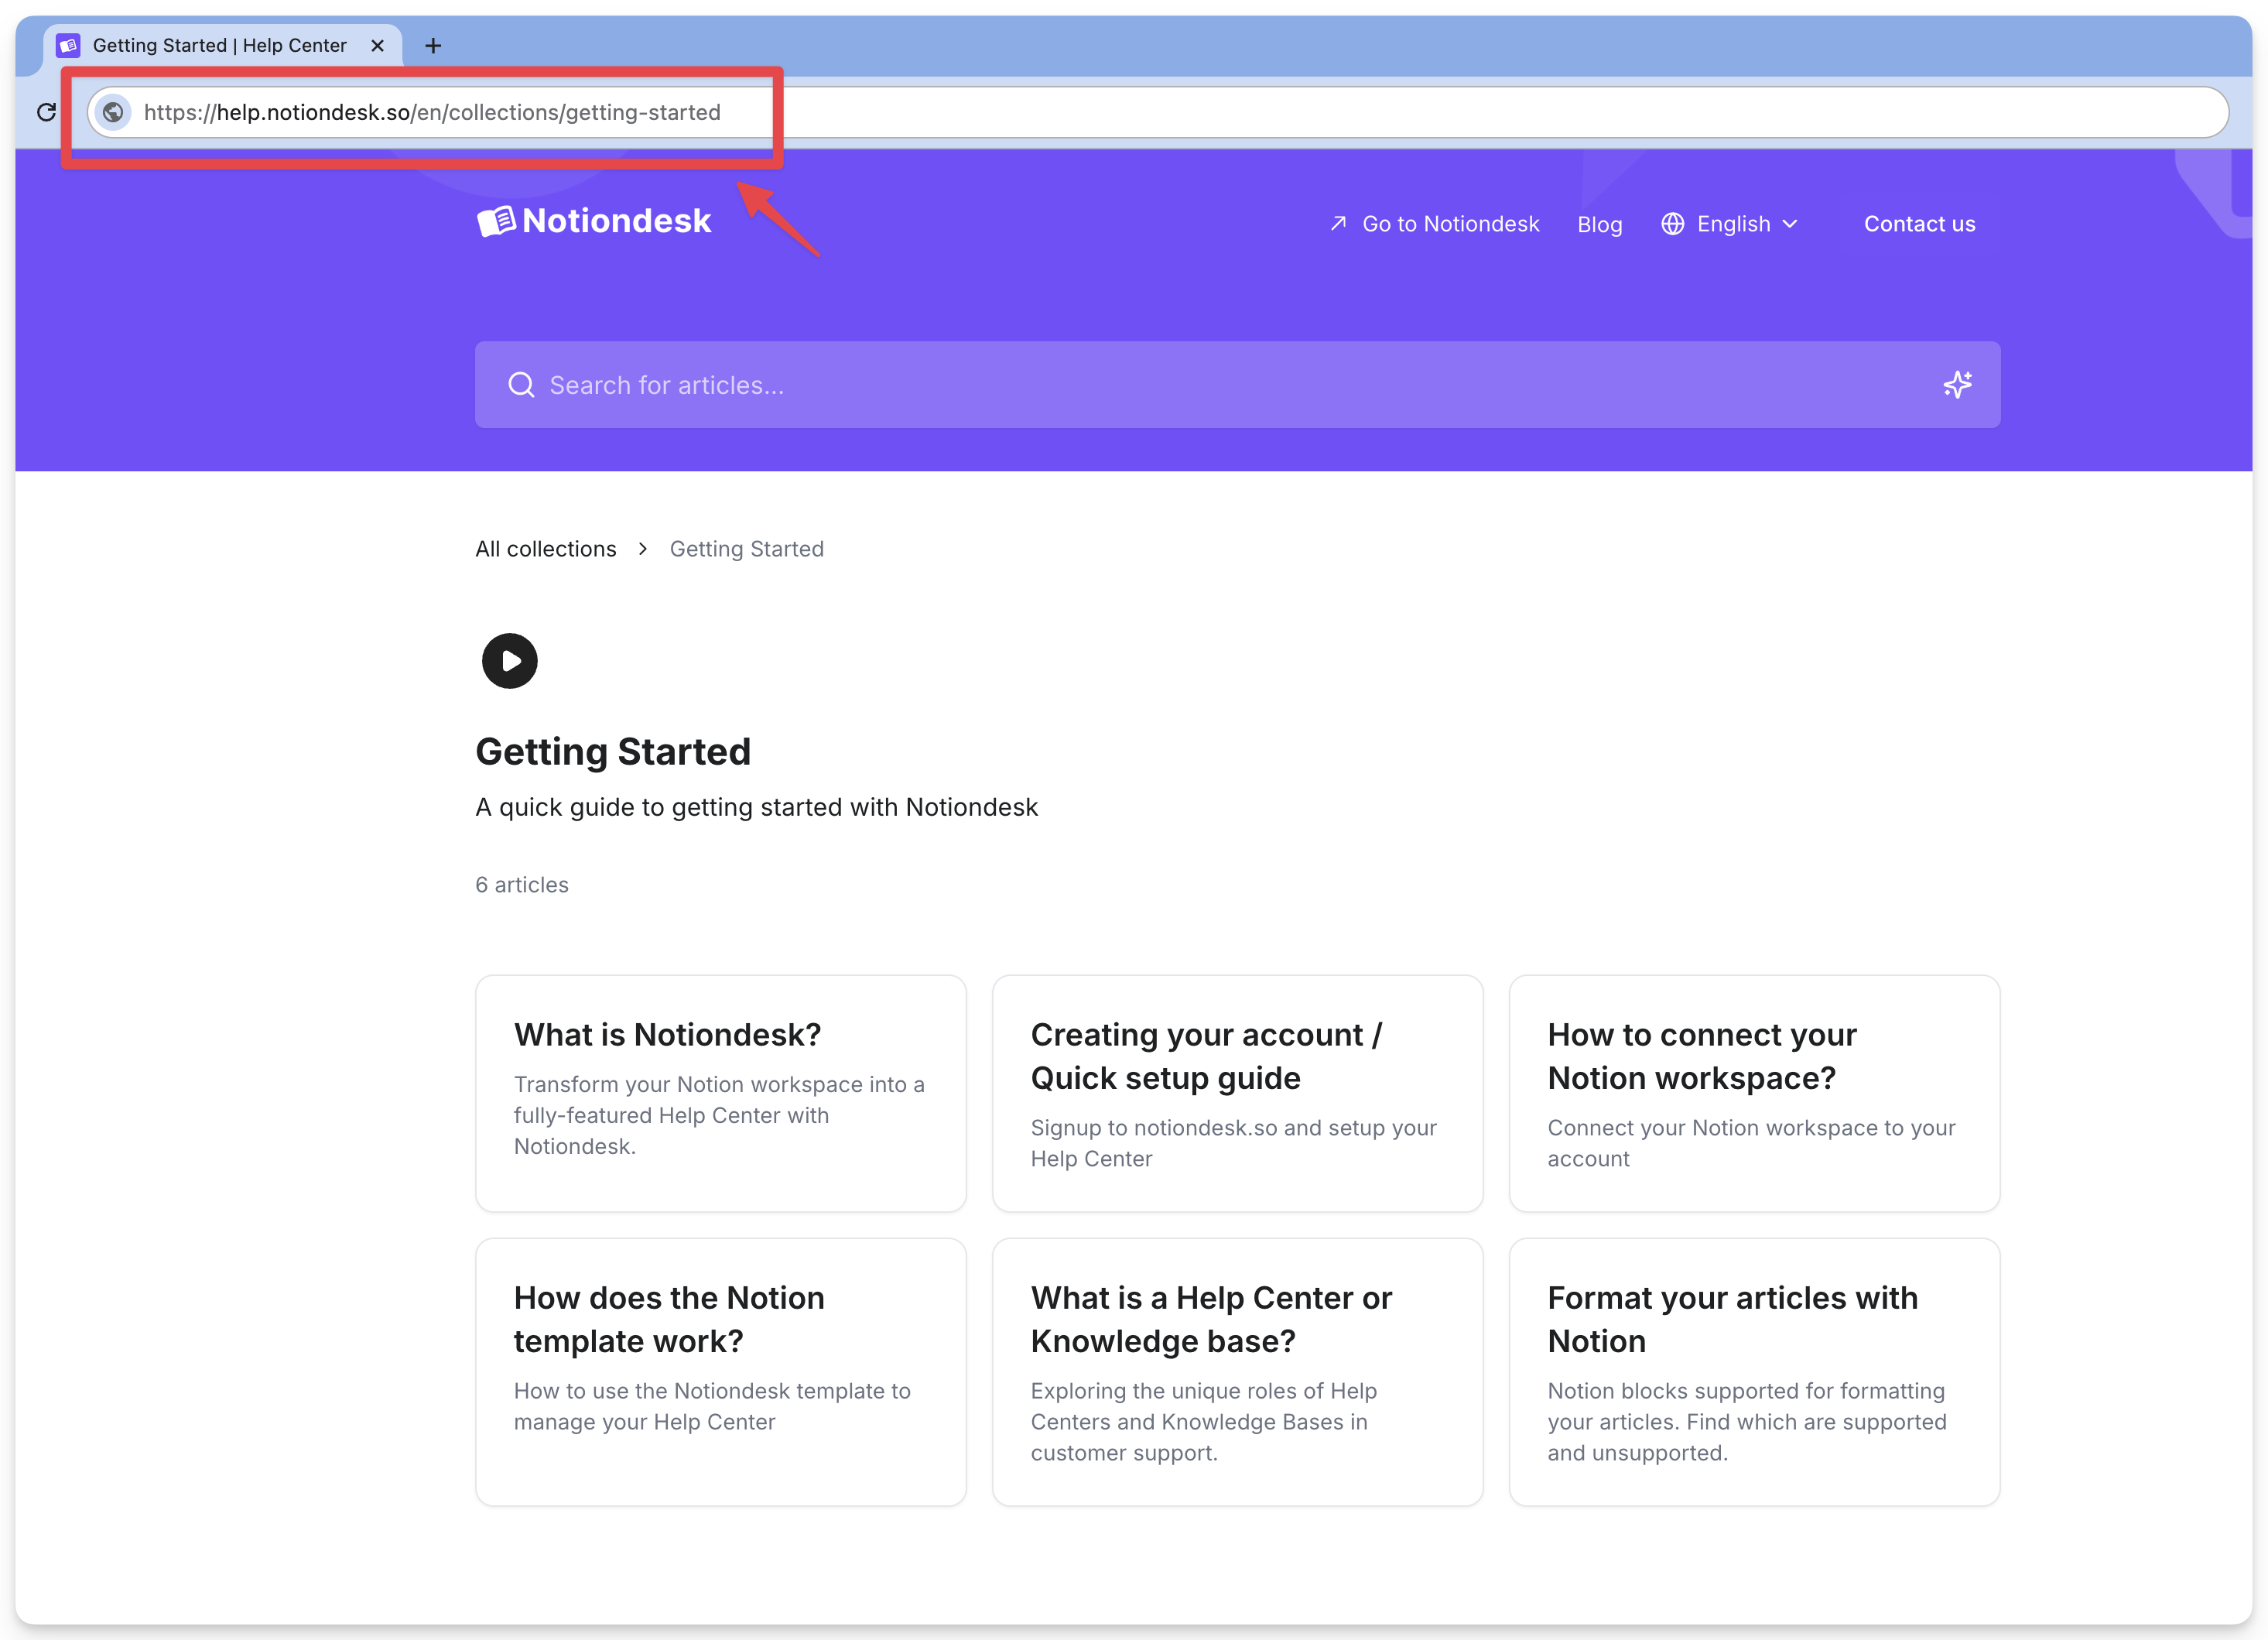The height and width of the screenshot is (1640, 2268).
Task: Open a new browser tab with plus icon
Action: point(433,46)
